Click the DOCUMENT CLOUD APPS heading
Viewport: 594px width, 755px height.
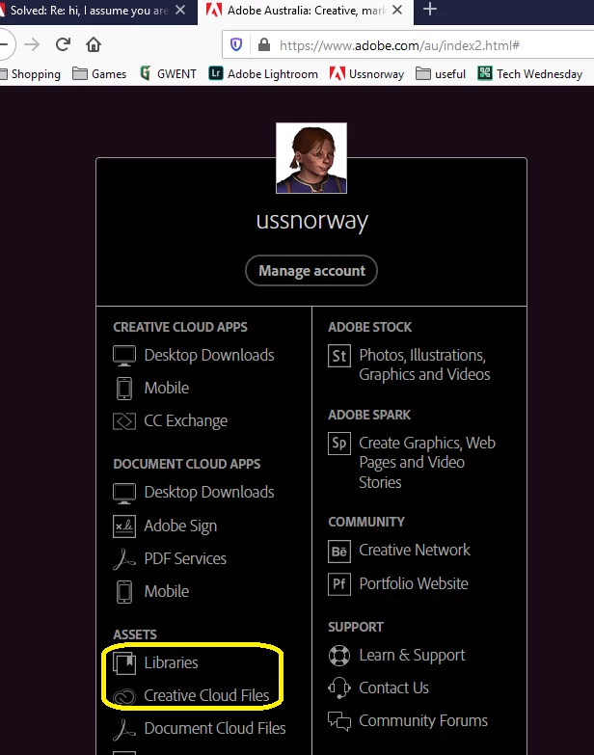click(187, 464)
